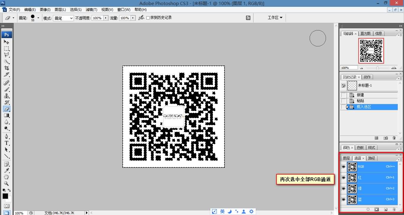Select the Path Selection tool
Image resolution: width=404 pixels, height=215 pixels.
coord(7,149)
